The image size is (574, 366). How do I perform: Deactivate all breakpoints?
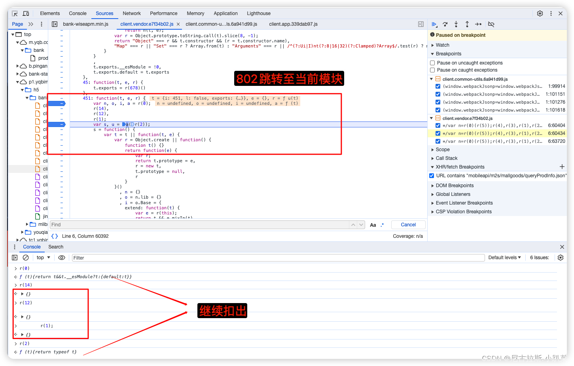(491, 24)
